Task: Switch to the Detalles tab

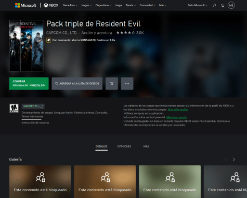Action: pyautogui.click(x=101, y=146)
